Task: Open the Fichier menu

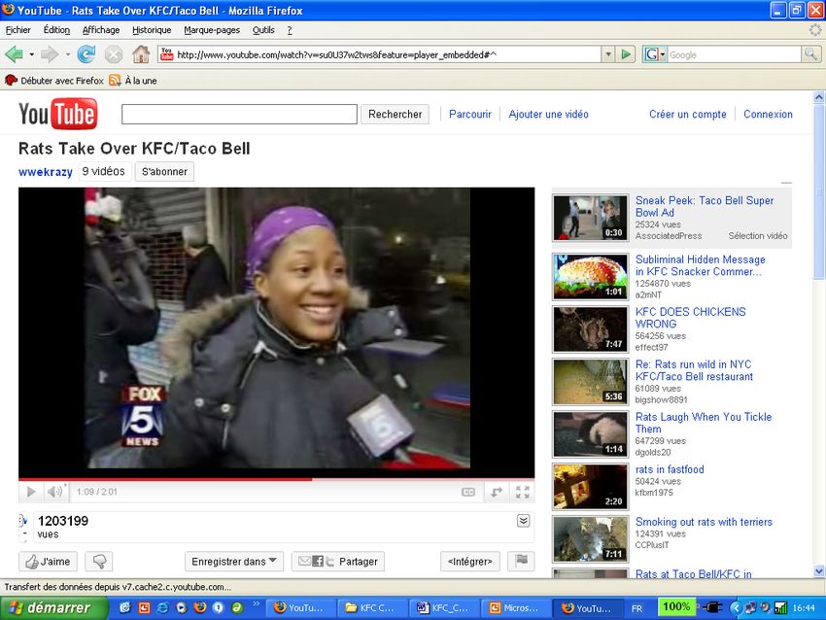Action: tap(17, 30)
